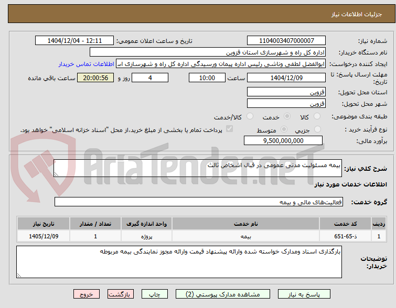The image size is (396, 308).
Task: Click the resize grip of توضیحات خریدار box
Action: 19,276
